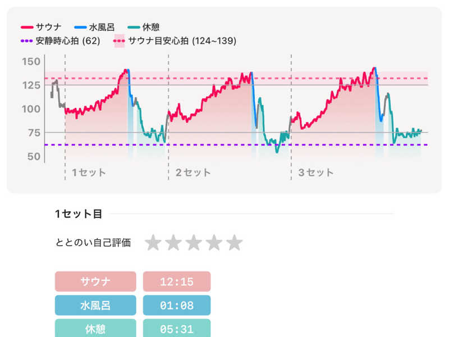Click the 休憩 time 05:31 field

click(177, 329)
